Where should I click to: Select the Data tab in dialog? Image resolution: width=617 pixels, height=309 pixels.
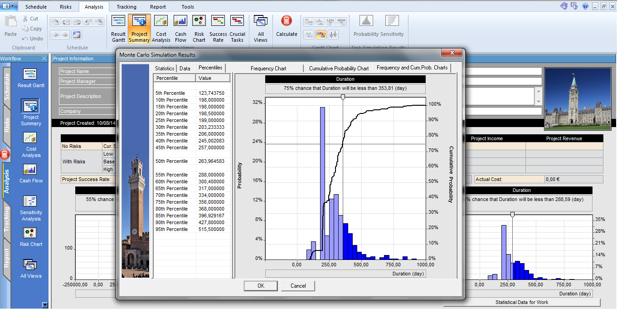185,68
